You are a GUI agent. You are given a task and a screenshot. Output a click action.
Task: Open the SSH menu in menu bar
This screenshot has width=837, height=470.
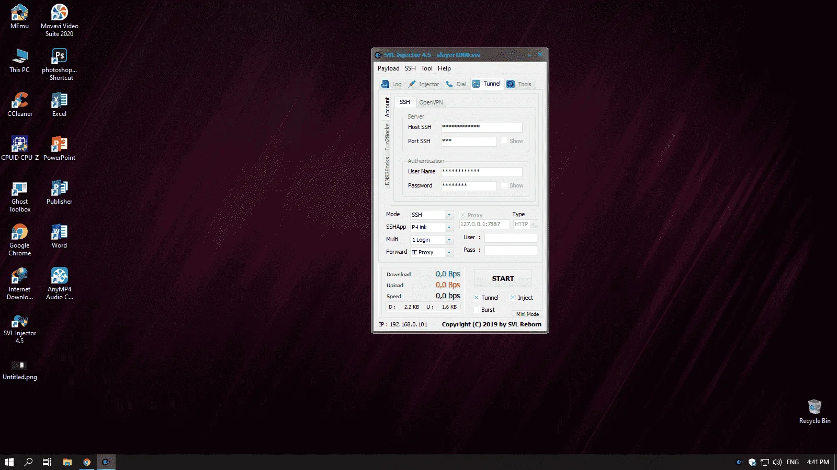[x=410, y=68]
